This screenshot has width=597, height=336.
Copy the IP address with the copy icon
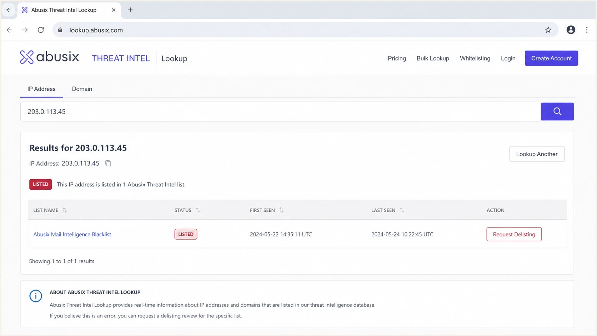(108, 164)
